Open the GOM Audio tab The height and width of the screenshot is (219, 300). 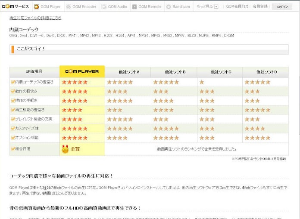(115, 7)
